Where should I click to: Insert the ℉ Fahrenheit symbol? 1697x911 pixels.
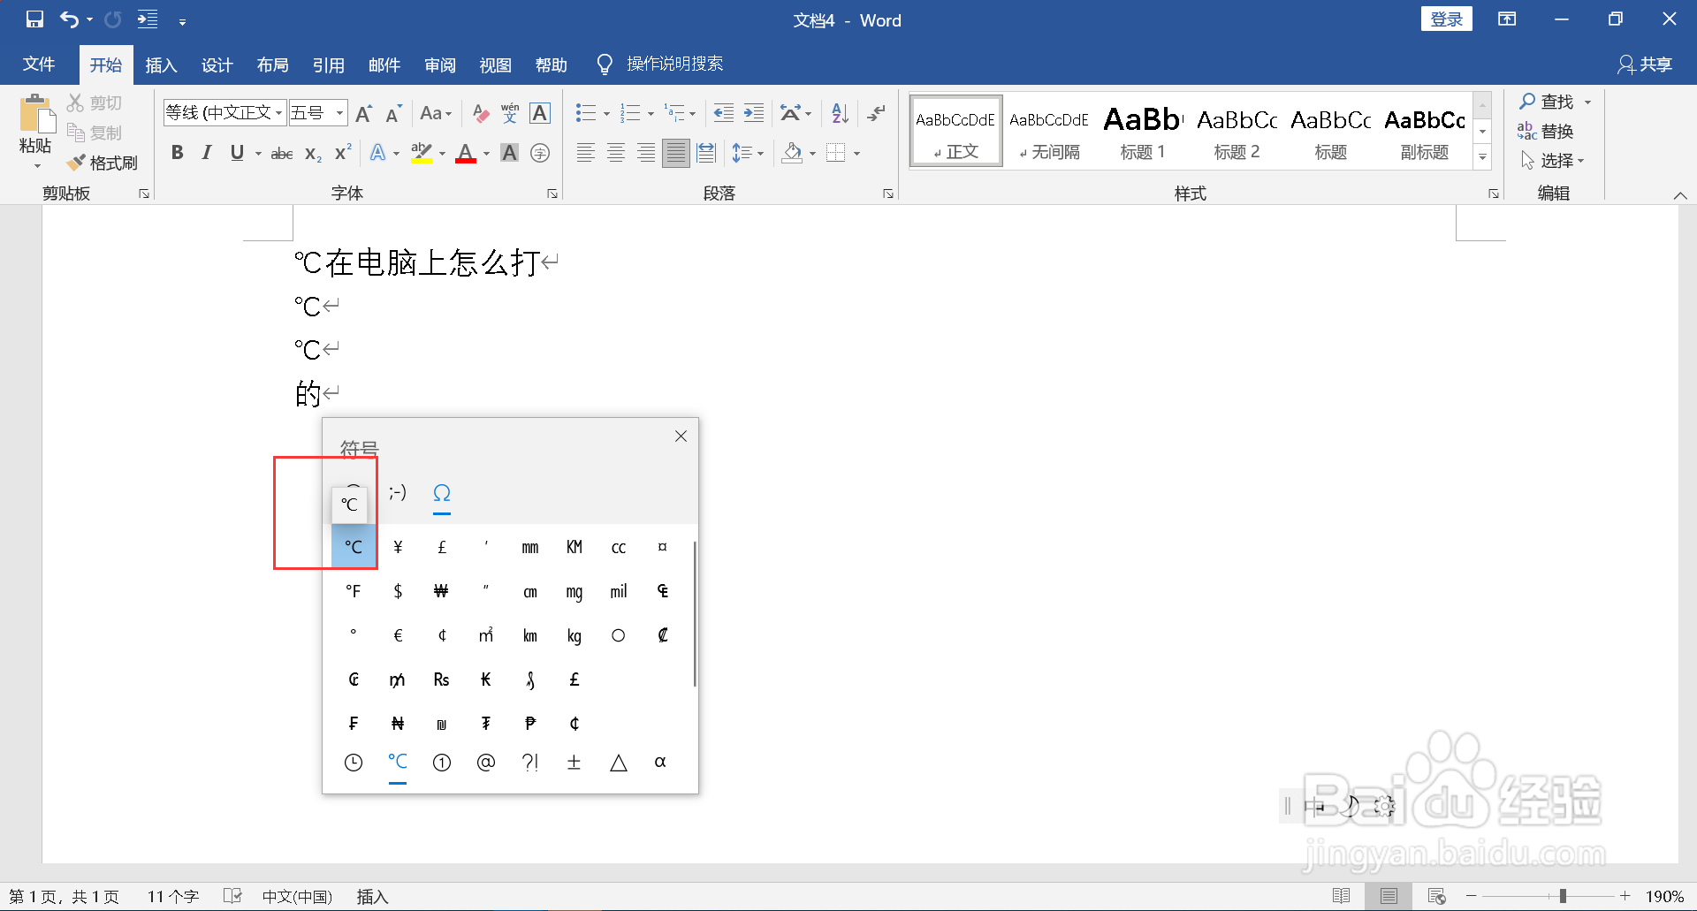(x=354, y=591)
